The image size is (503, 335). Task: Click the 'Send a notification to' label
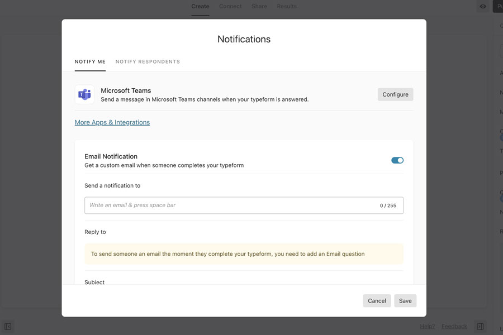tap(112, 185)
